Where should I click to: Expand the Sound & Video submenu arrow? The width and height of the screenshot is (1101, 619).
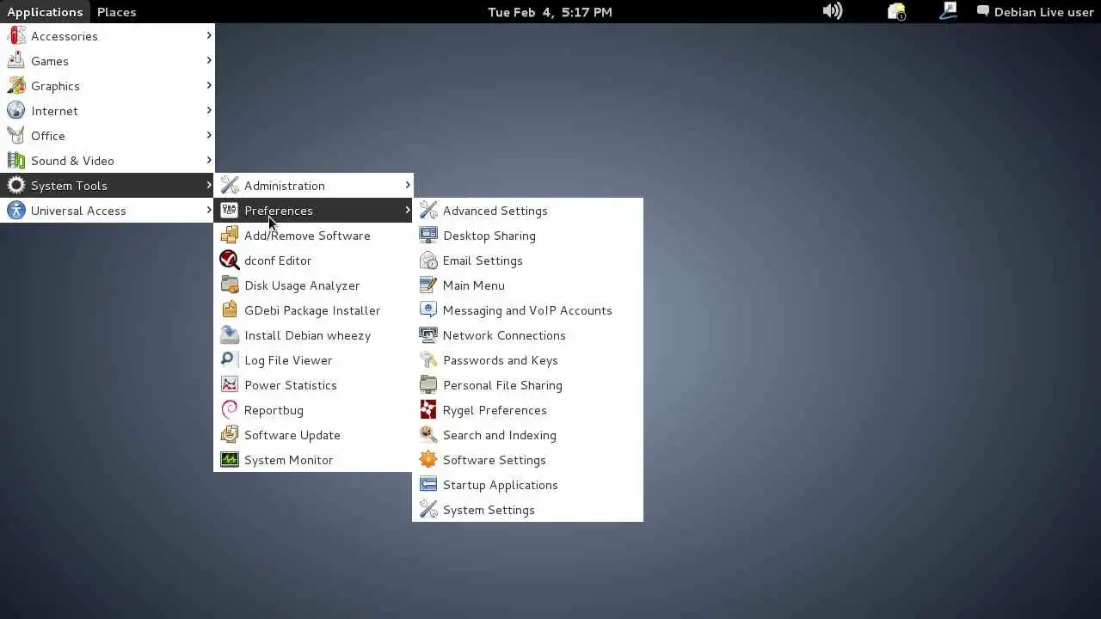tap(209, 160)
